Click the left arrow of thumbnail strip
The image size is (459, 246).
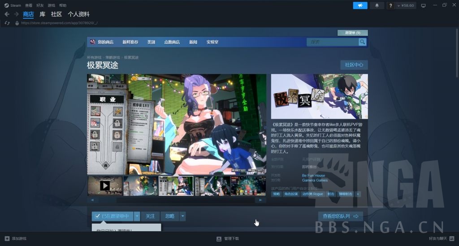click(92, 200)
